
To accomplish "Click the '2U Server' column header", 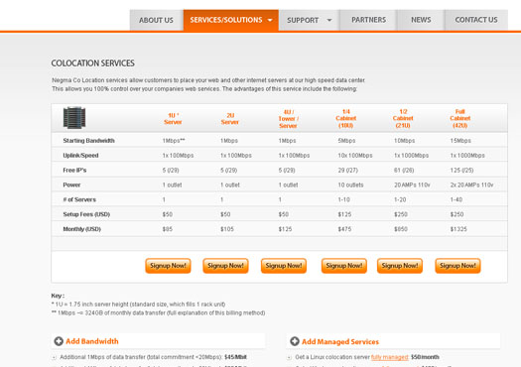I will click(x=230, y=119).
